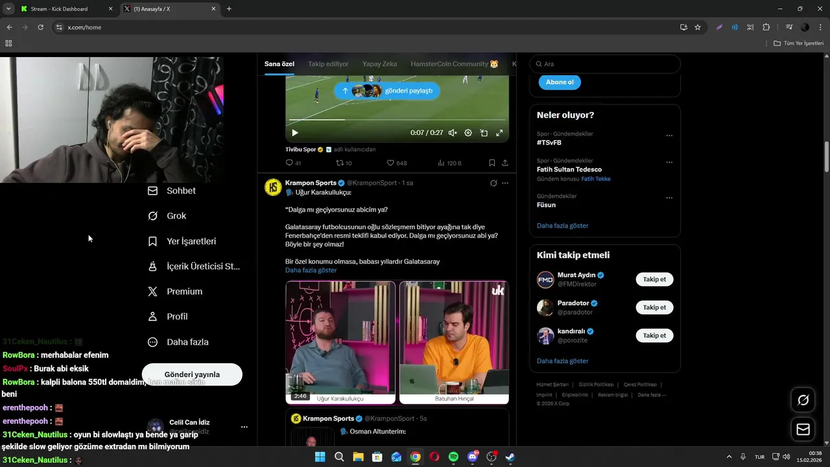Screen dimensions: 830x467
Task: Click the Ara search field on X
Action: pyautogui.click(x=605, y=64)
